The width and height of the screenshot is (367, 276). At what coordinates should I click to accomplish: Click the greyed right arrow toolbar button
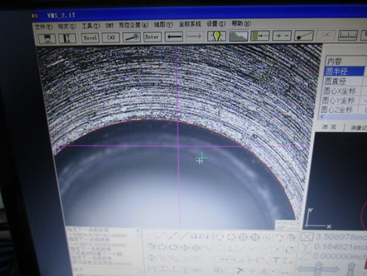(195, 36)
